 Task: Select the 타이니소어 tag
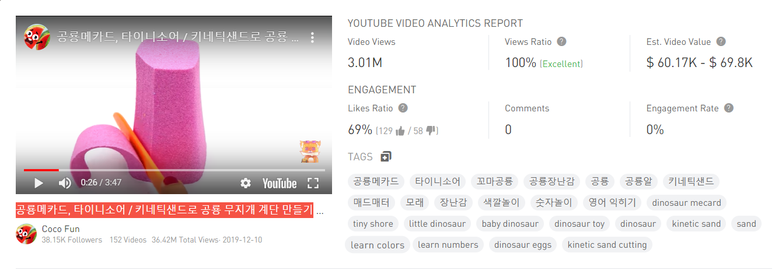coord(438,181)
